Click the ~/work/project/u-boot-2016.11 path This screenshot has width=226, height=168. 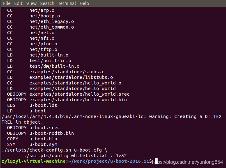(109, 161)
